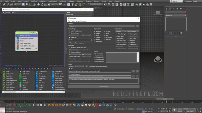Click the pink object color swatch
Viewport: 202px width, 113px height.
pyautogui.click(x=185, y=12)
